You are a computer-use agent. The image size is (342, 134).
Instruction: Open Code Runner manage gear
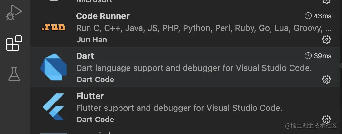tap(326, 40)
